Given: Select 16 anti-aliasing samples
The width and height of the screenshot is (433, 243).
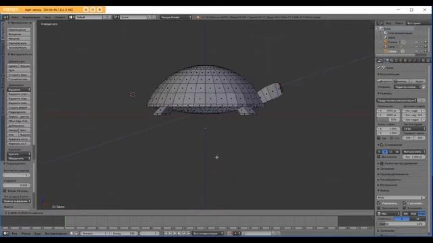Looking at the screenshot, I should coord(397,152).
